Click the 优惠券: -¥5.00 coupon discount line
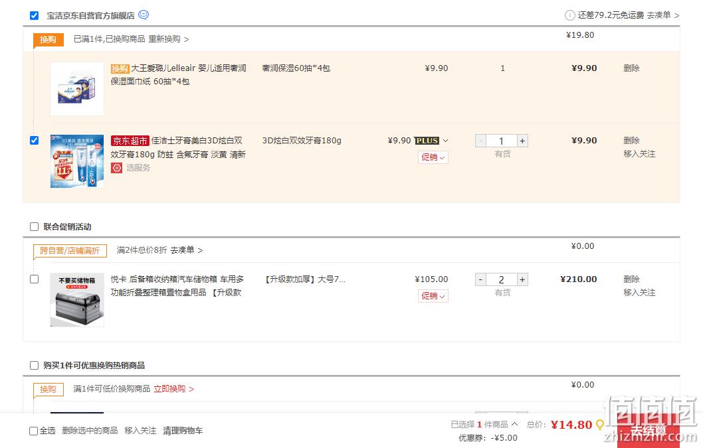 coord(488,438)
